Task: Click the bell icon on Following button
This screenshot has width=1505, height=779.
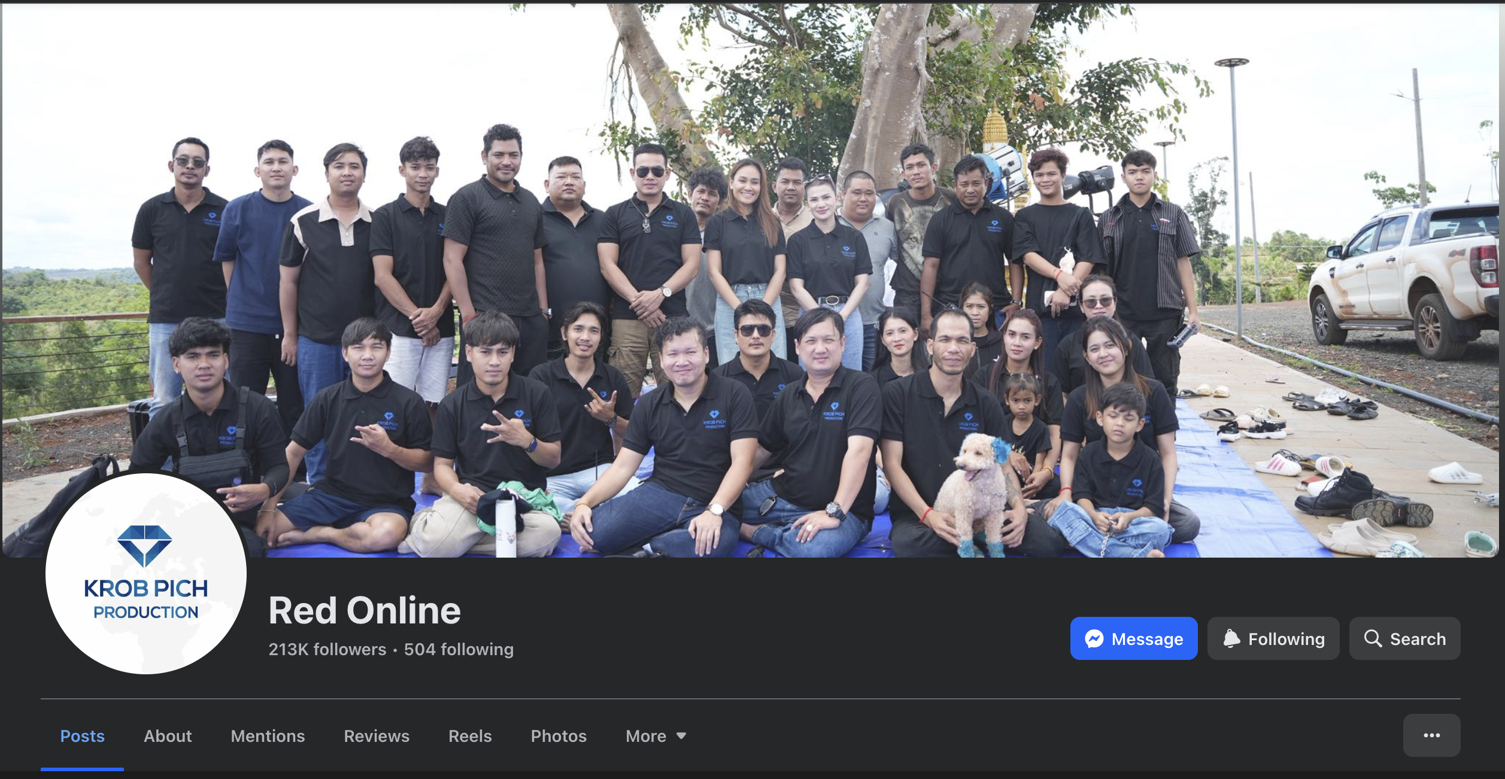Action: tap(1231, 639)
